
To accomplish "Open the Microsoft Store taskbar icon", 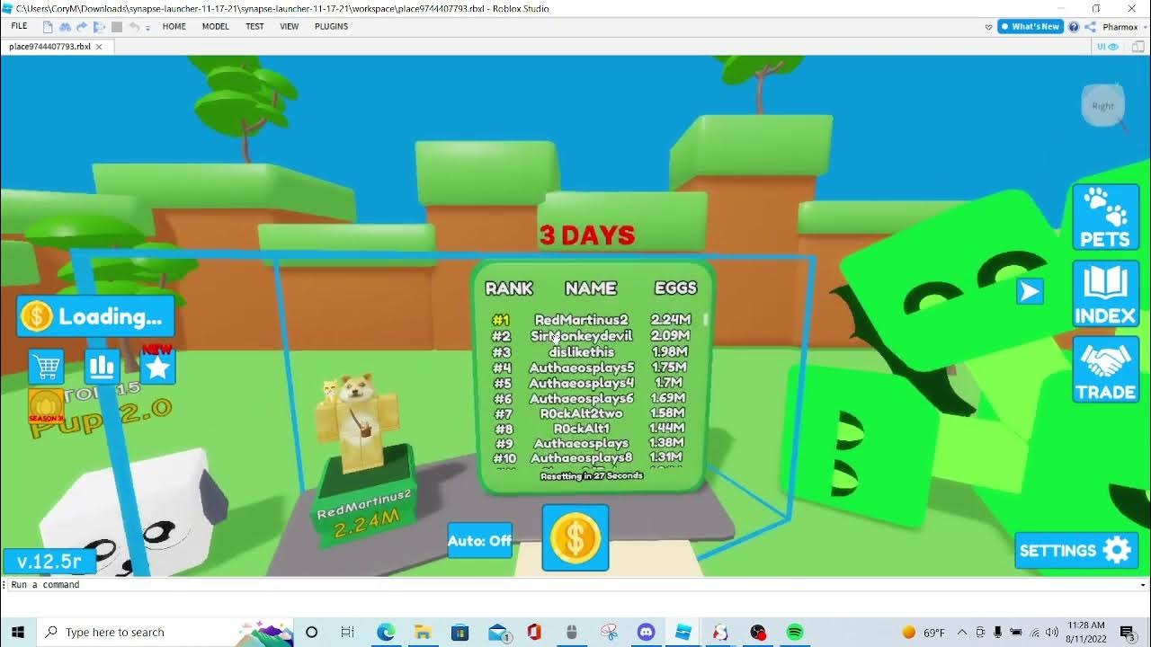I will [460, 632].
